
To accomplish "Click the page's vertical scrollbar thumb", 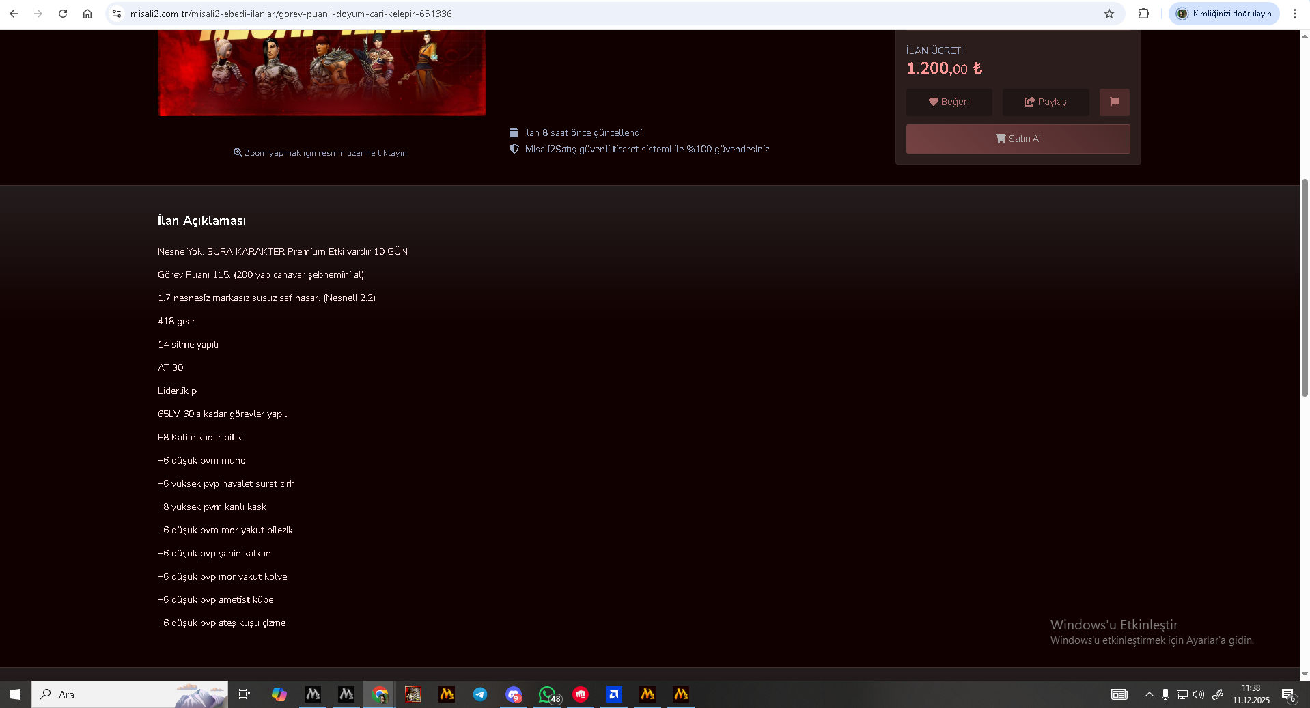I will pyautogui.click(x=1305, y=287).
